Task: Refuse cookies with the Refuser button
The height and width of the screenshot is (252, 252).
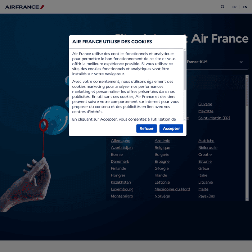Action: [147, 129]
